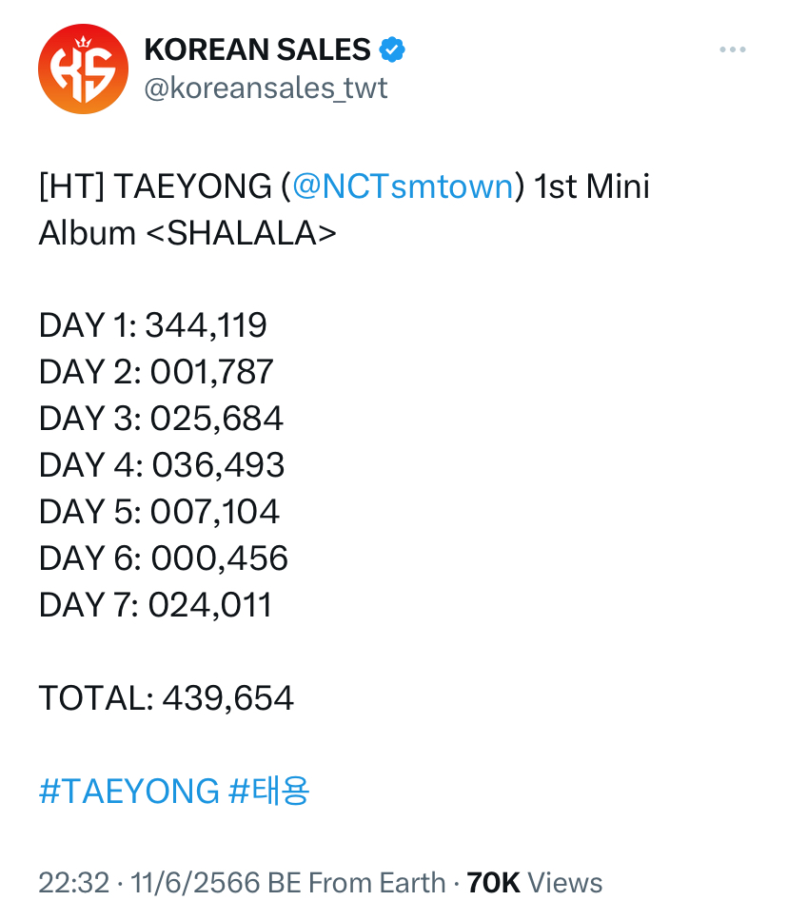Click the [HT] TAEYONG heading text

155,186
